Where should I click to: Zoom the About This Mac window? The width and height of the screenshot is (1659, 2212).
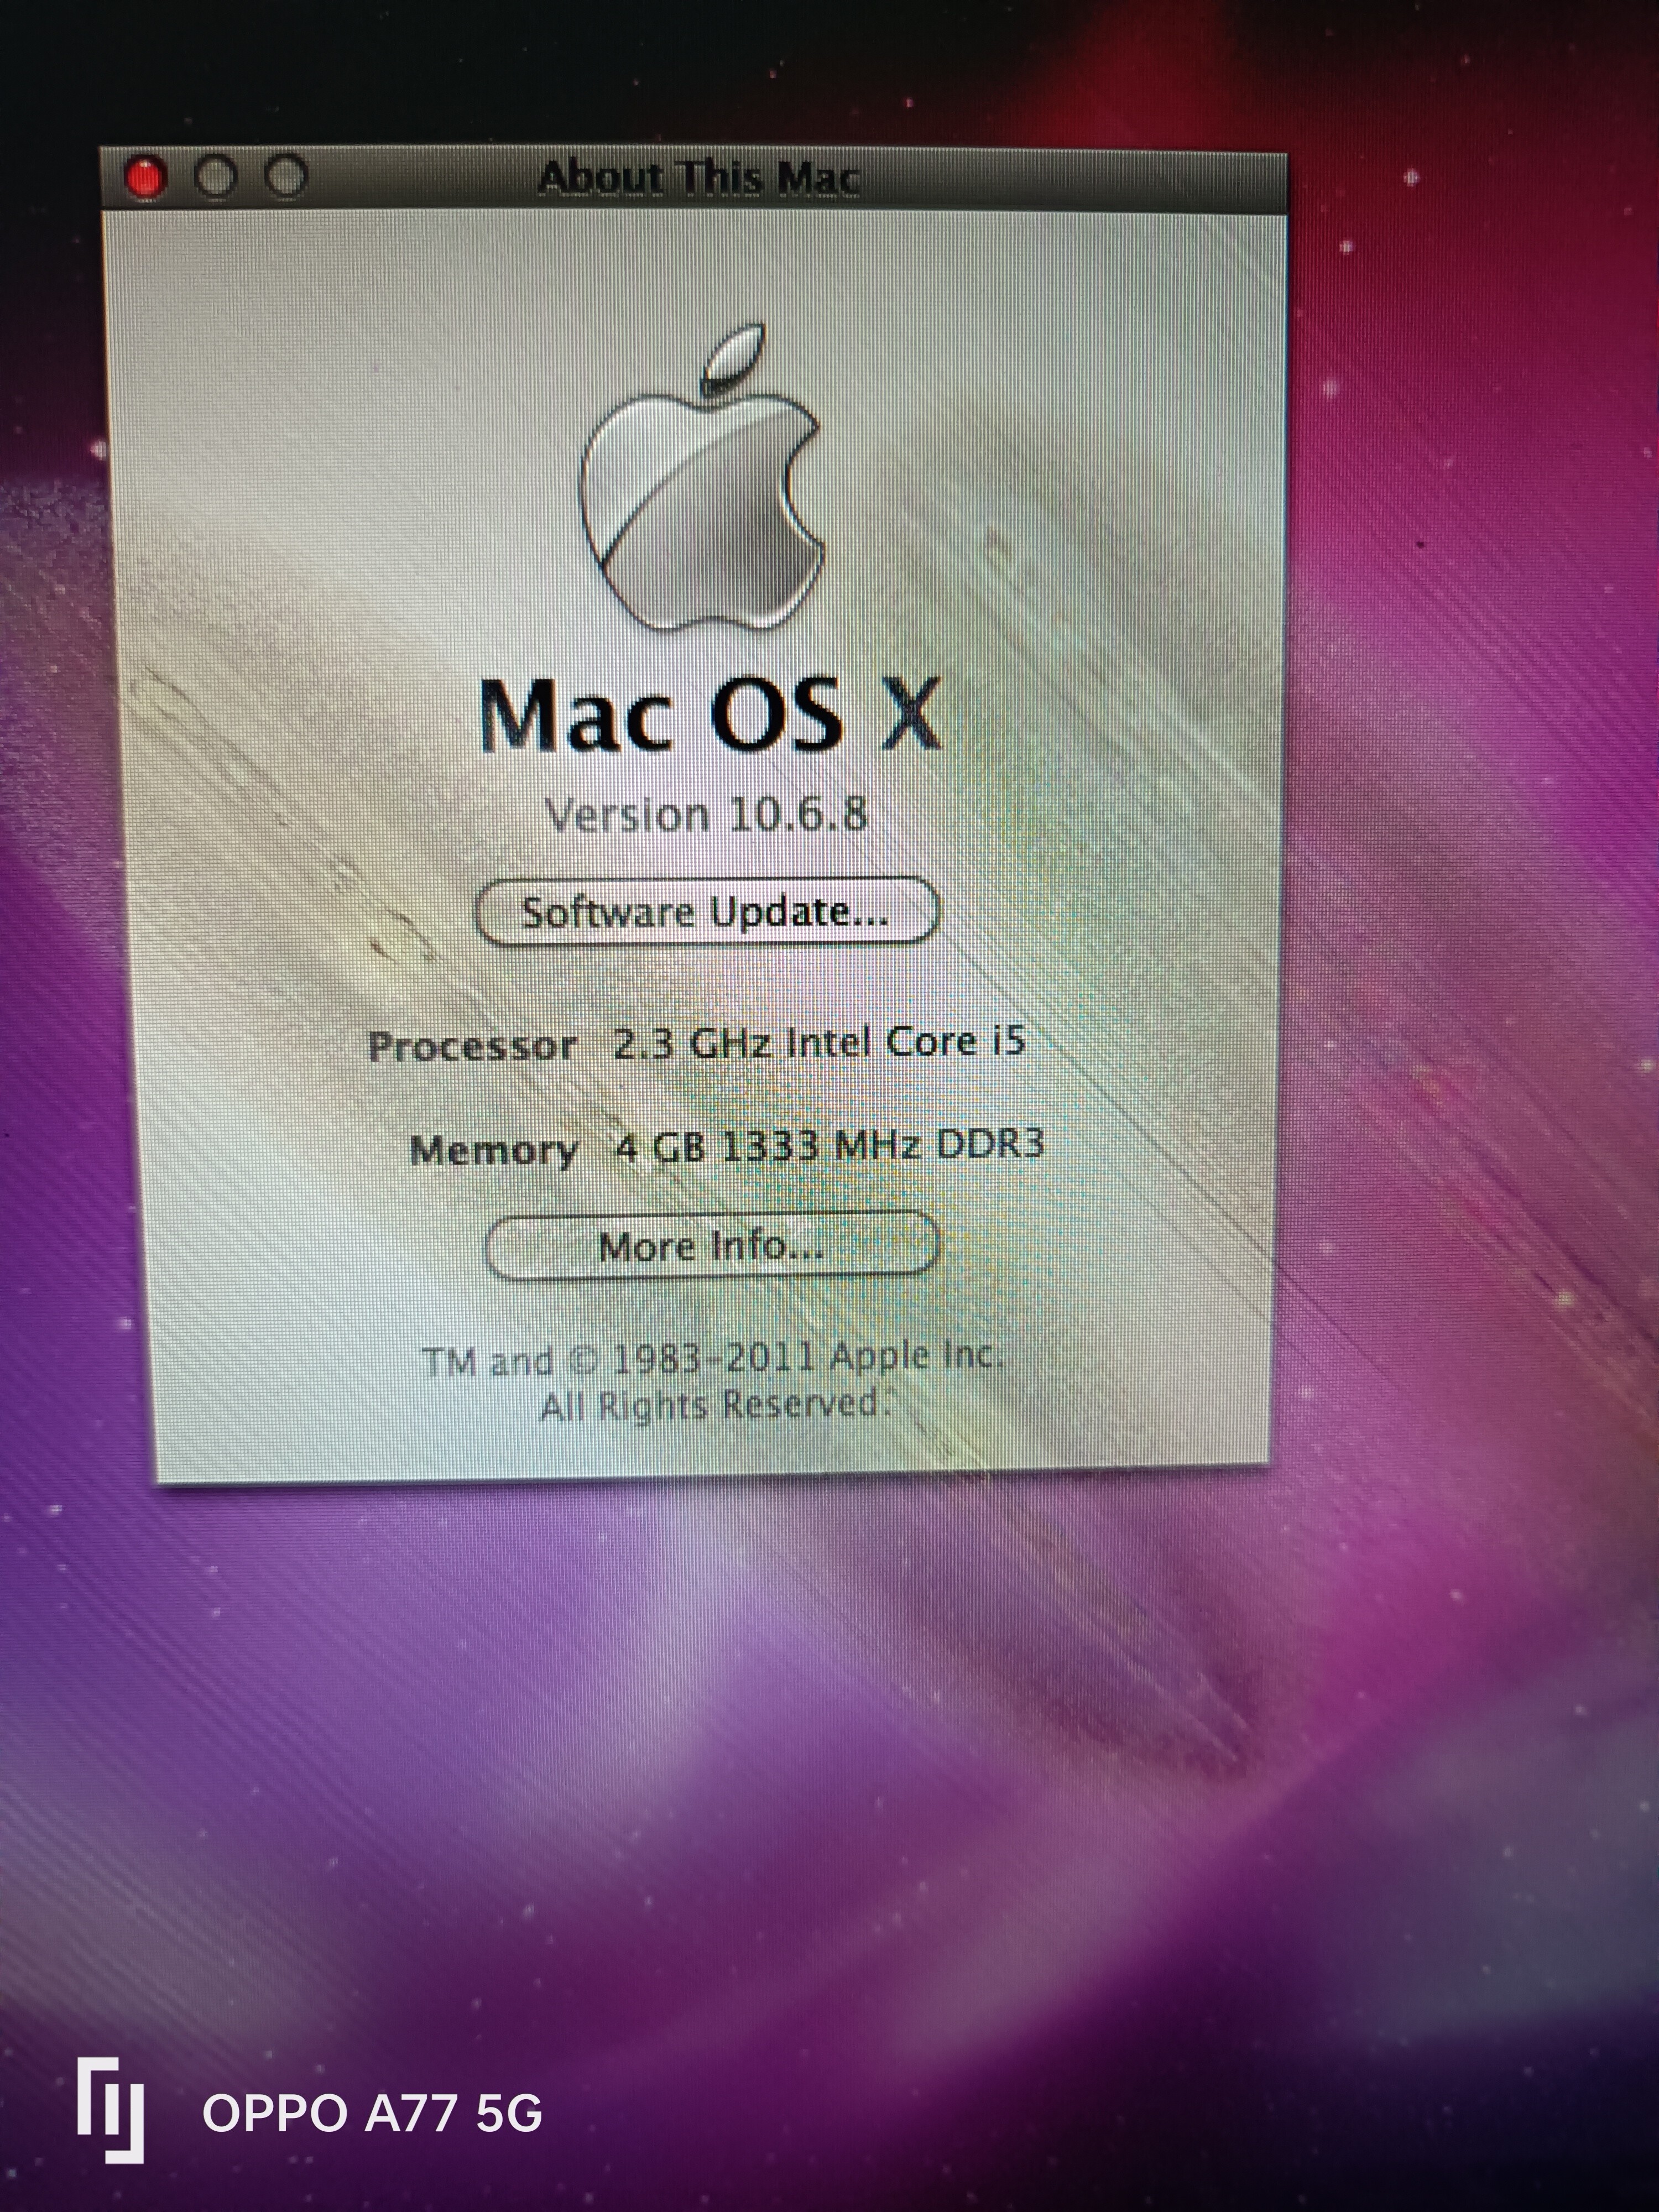pyautogui.click(x=286, y=176)
